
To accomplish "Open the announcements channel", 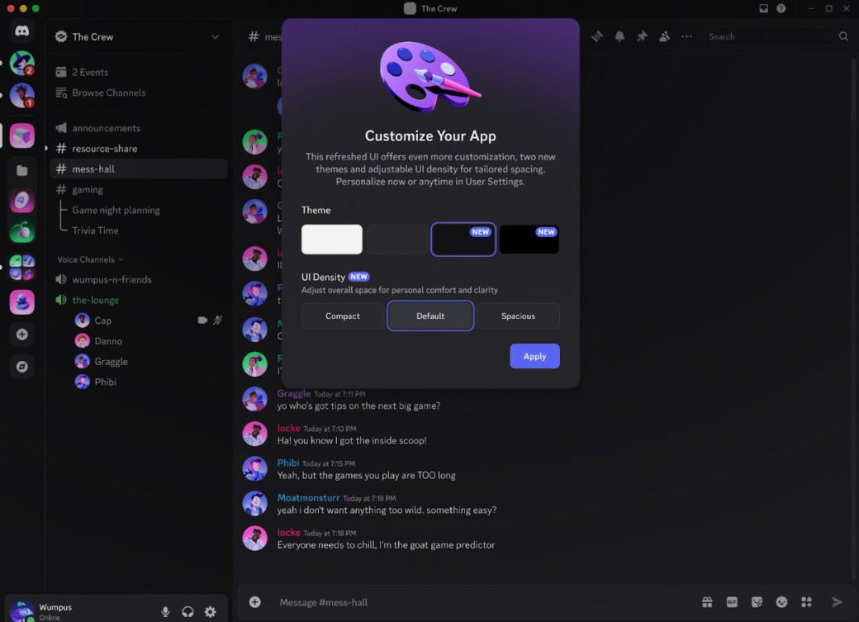I will click(x=106, y=128).
